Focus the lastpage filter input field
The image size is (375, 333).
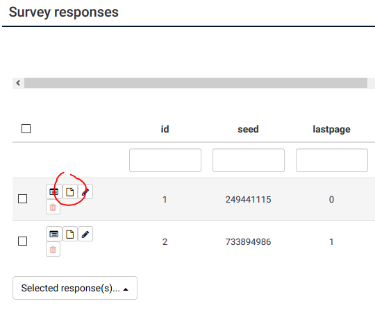332,160
